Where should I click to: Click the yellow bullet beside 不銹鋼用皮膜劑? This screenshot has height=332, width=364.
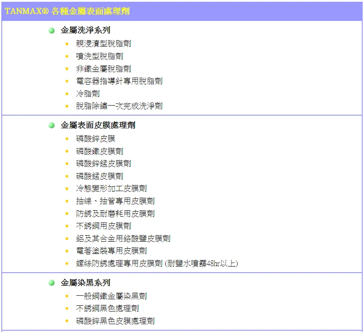[x=67, y=226]
